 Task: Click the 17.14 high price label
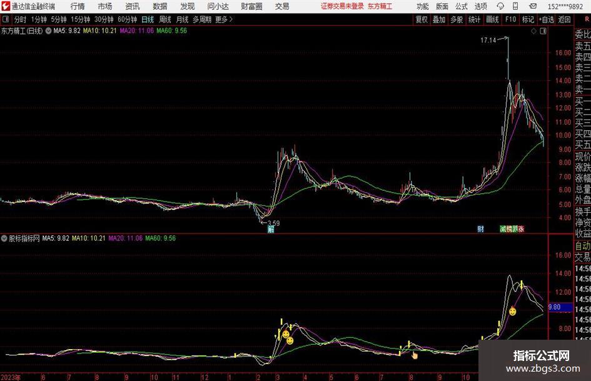(488, 41)
